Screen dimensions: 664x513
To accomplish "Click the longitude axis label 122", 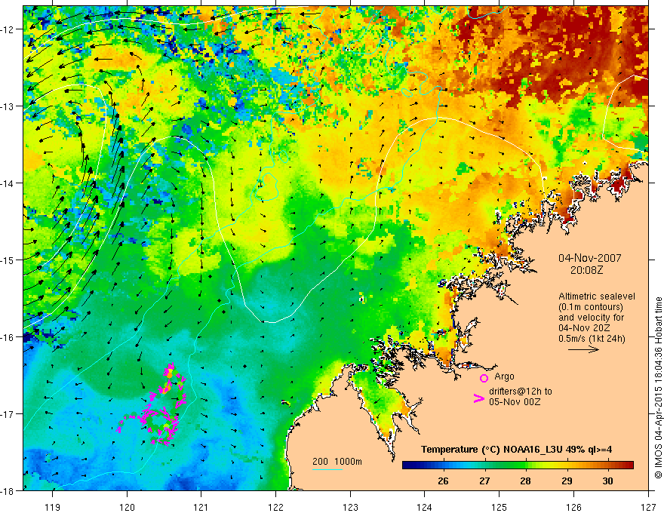I will click(275, 507).
